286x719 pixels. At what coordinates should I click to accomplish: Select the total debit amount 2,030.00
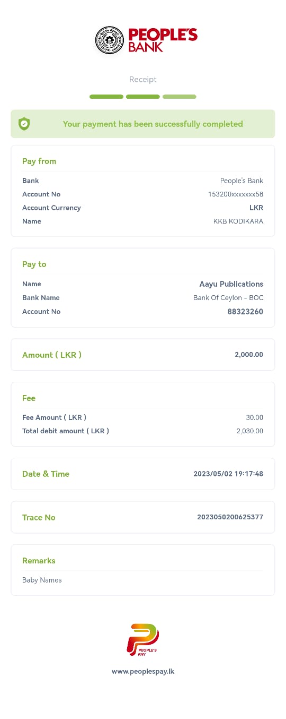[x=250, y=431]
